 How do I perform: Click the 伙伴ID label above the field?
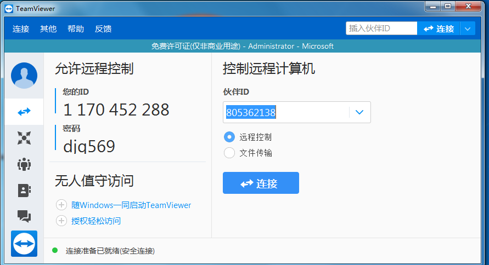click(x=236, y=92)
